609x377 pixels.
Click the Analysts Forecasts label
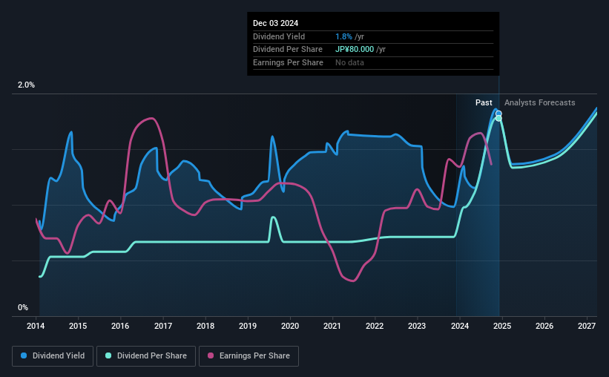pyautogui.click(x=540, y=102)
